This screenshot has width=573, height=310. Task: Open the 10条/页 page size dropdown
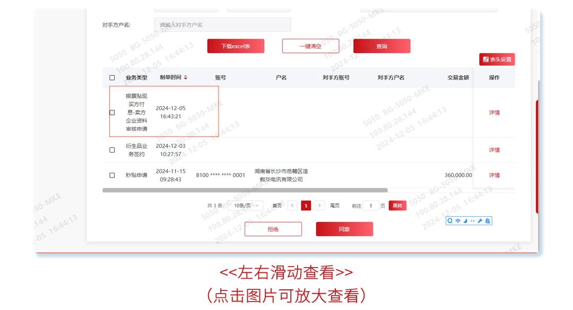[245, 205]
